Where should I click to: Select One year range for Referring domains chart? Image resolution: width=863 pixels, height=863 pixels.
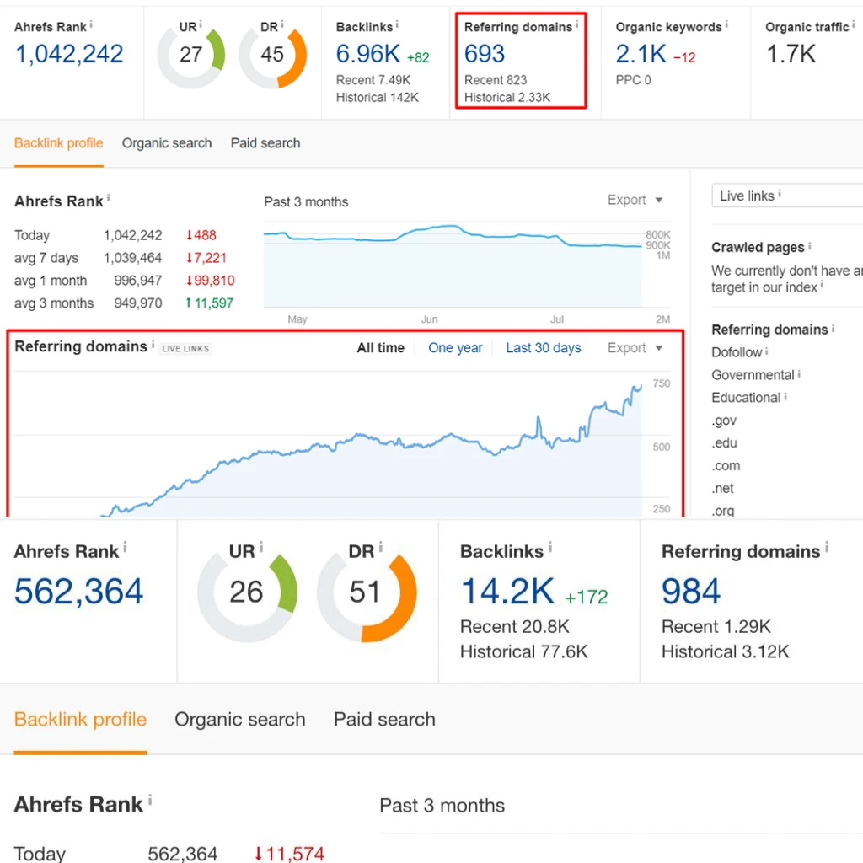click(455, 348)
